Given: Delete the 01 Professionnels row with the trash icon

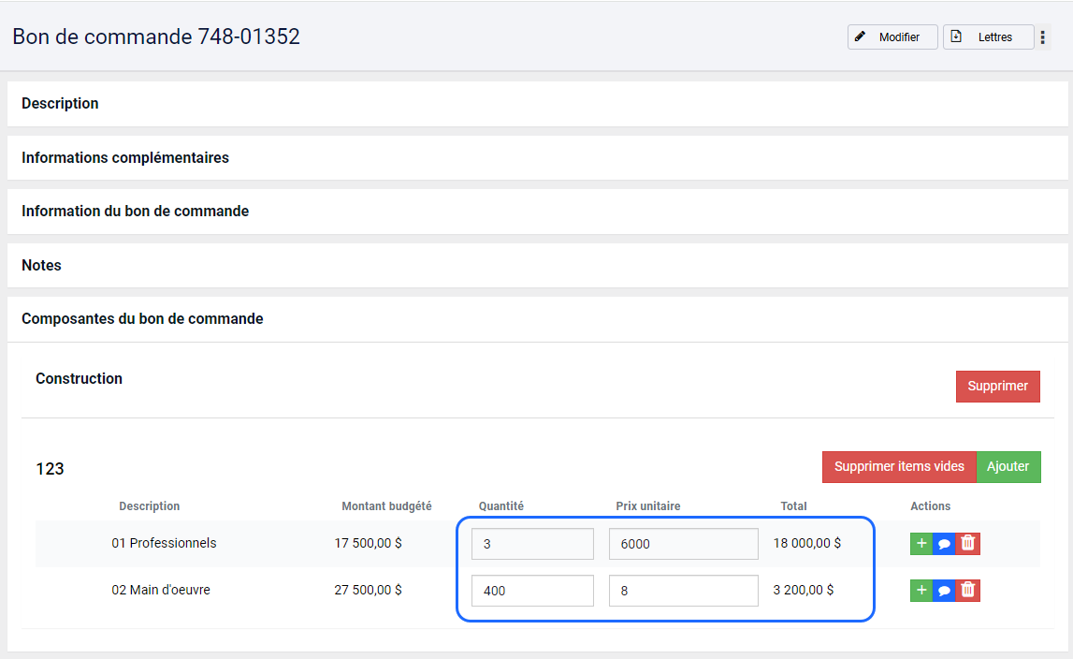Looking at the screenshot, I should tap(967, 543).
